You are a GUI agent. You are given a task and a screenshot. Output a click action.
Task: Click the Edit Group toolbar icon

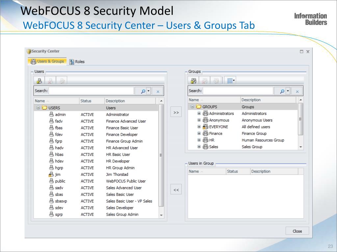click(x=216, y=81)
